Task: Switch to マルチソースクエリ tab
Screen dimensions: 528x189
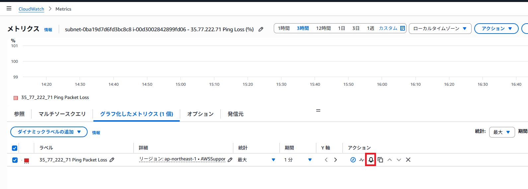Action: (62, 114)
